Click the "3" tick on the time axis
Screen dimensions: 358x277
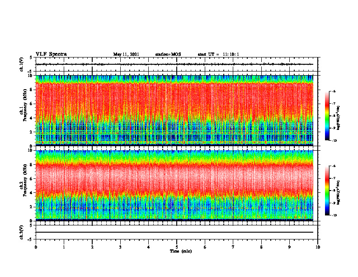[x=120, y=247]
